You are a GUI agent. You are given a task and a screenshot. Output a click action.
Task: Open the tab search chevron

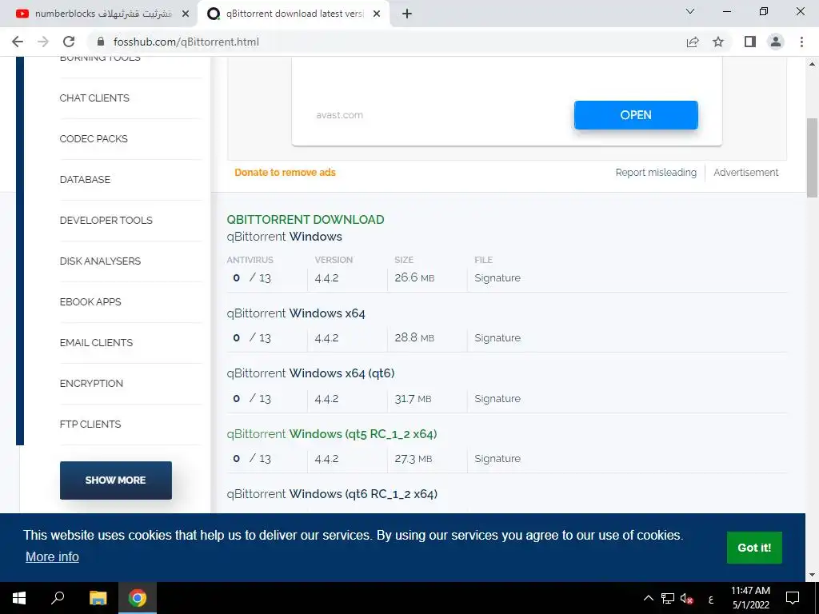[690, 11]
